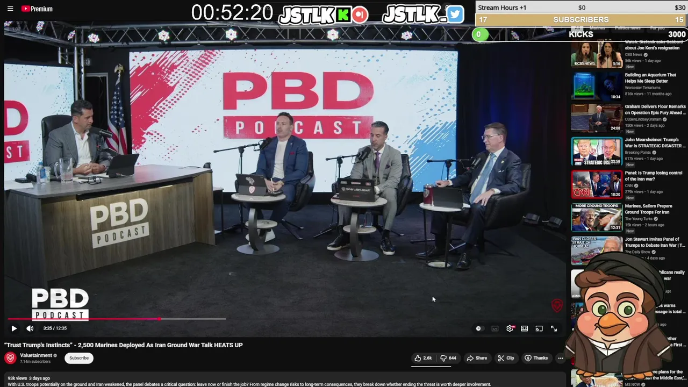Click the Twitter bird logo overlay

click(x=455, y=15)
